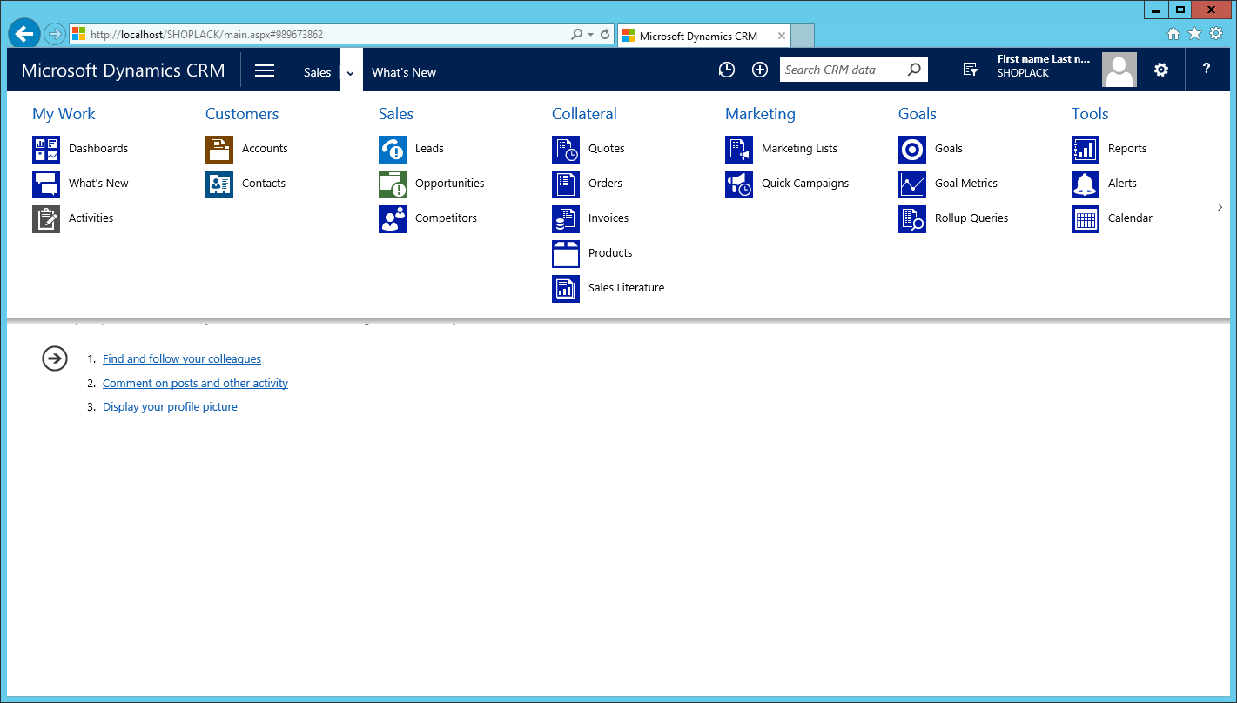Click the Opportunities label
The image size is (1237, 703).
click(449, 184)
